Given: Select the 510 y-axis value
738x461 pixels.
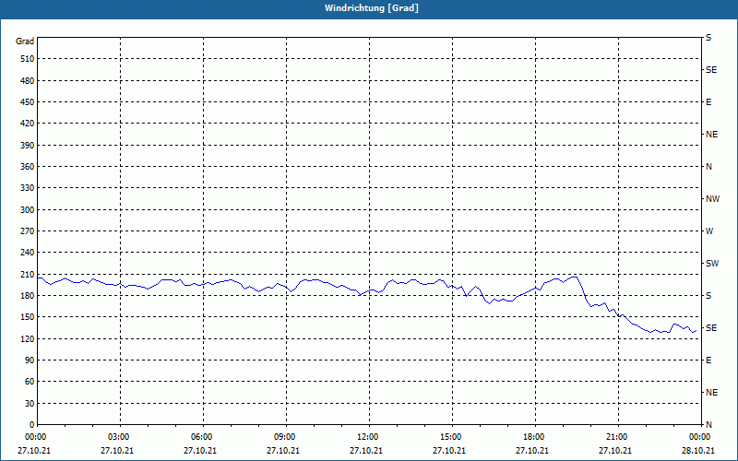Looking at the screenshot, I should (x=28, y=59).
